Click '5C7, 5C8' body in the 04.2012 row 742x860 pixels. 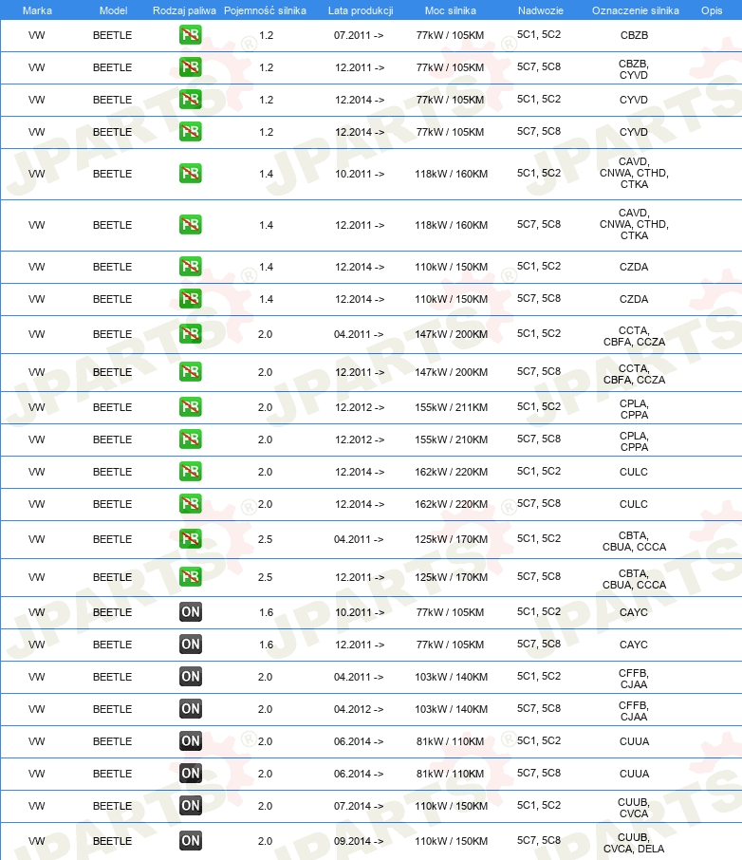point(539,709)
